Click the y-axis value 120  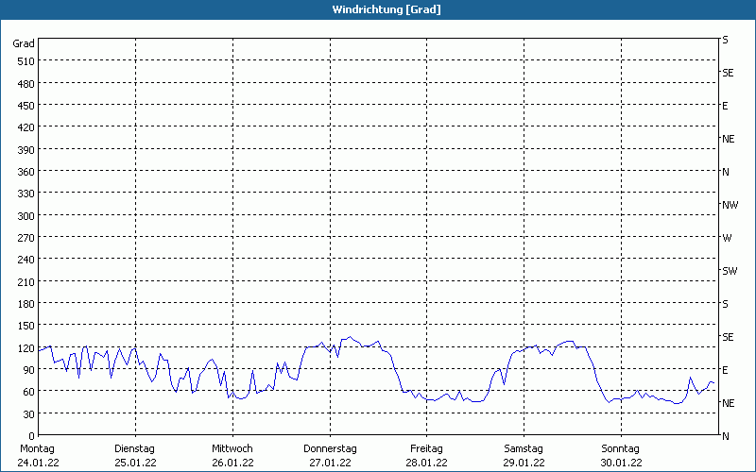point(26,348)
